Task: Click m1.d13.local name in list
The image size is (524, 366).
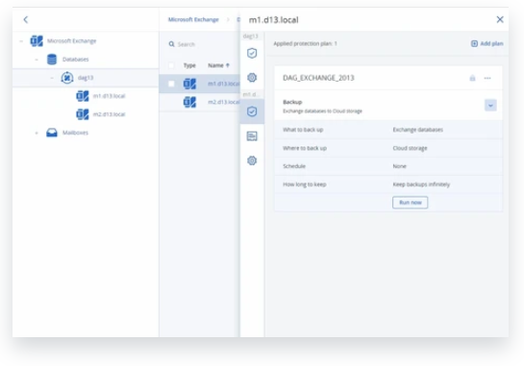Action: pyautogui.click(x=224, y=84)
